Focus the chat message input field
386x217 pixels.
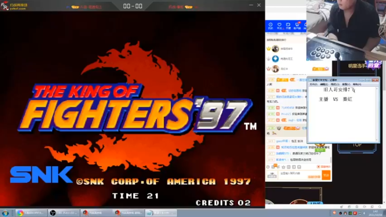[x=300, y=175]
